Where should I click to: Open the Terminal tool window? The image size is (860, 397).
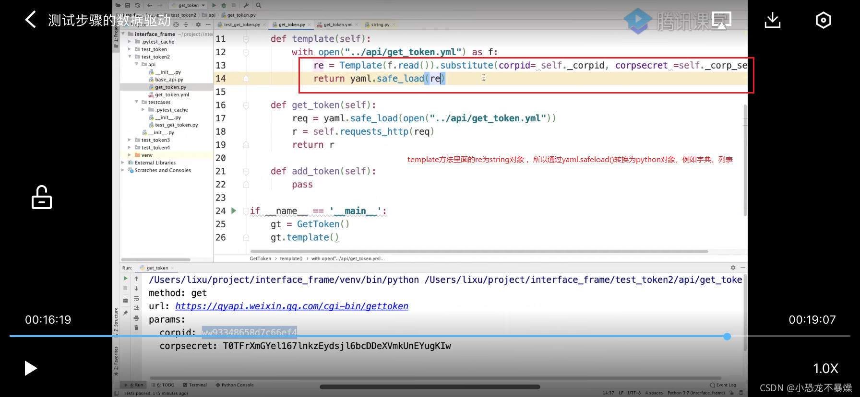pos(195,385)
